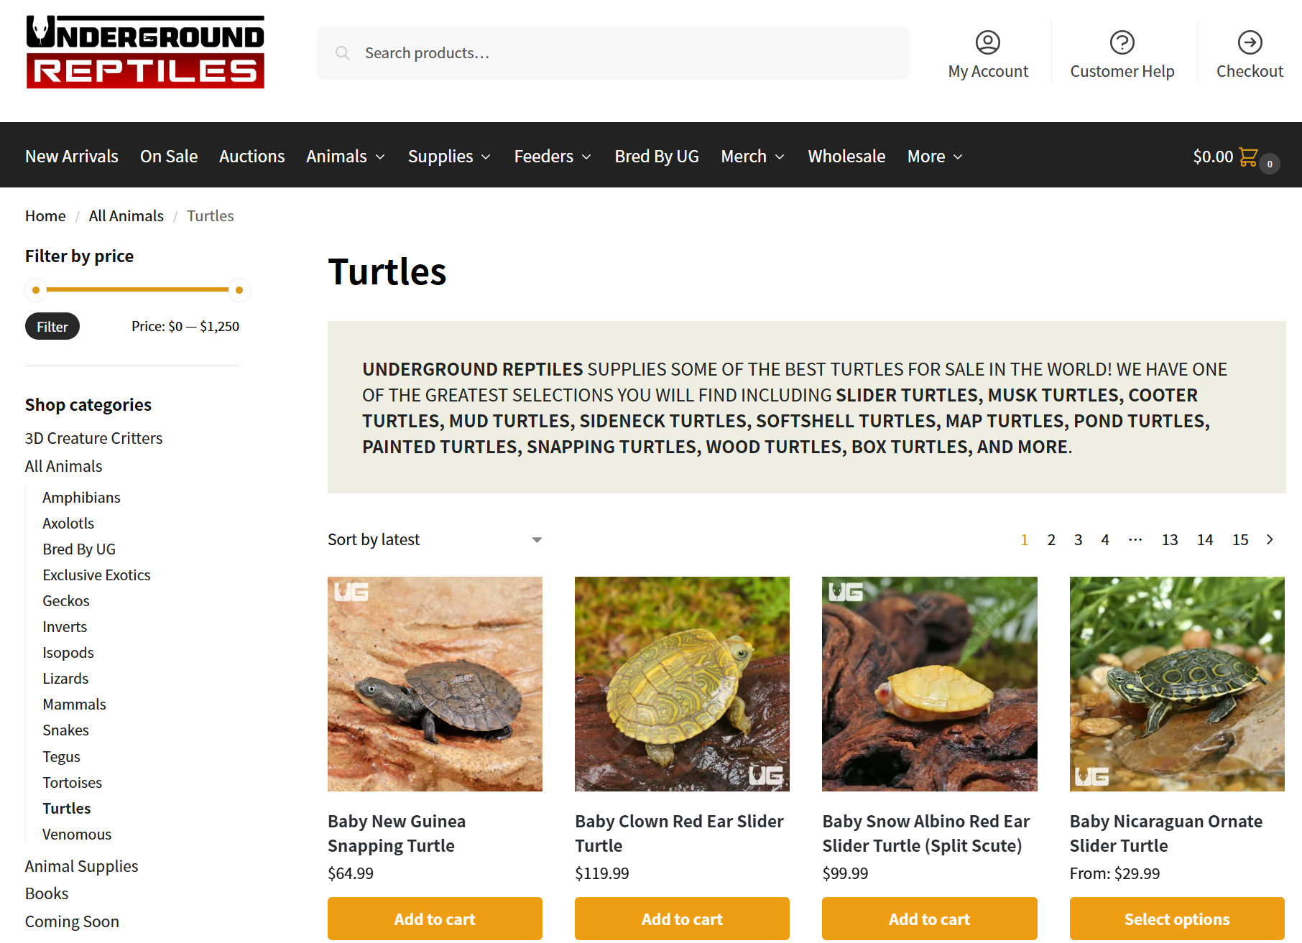The height and width of the screenshot is (943, 1302).
Task: Click the minimum price slider handle
Action: click(36, 290)
